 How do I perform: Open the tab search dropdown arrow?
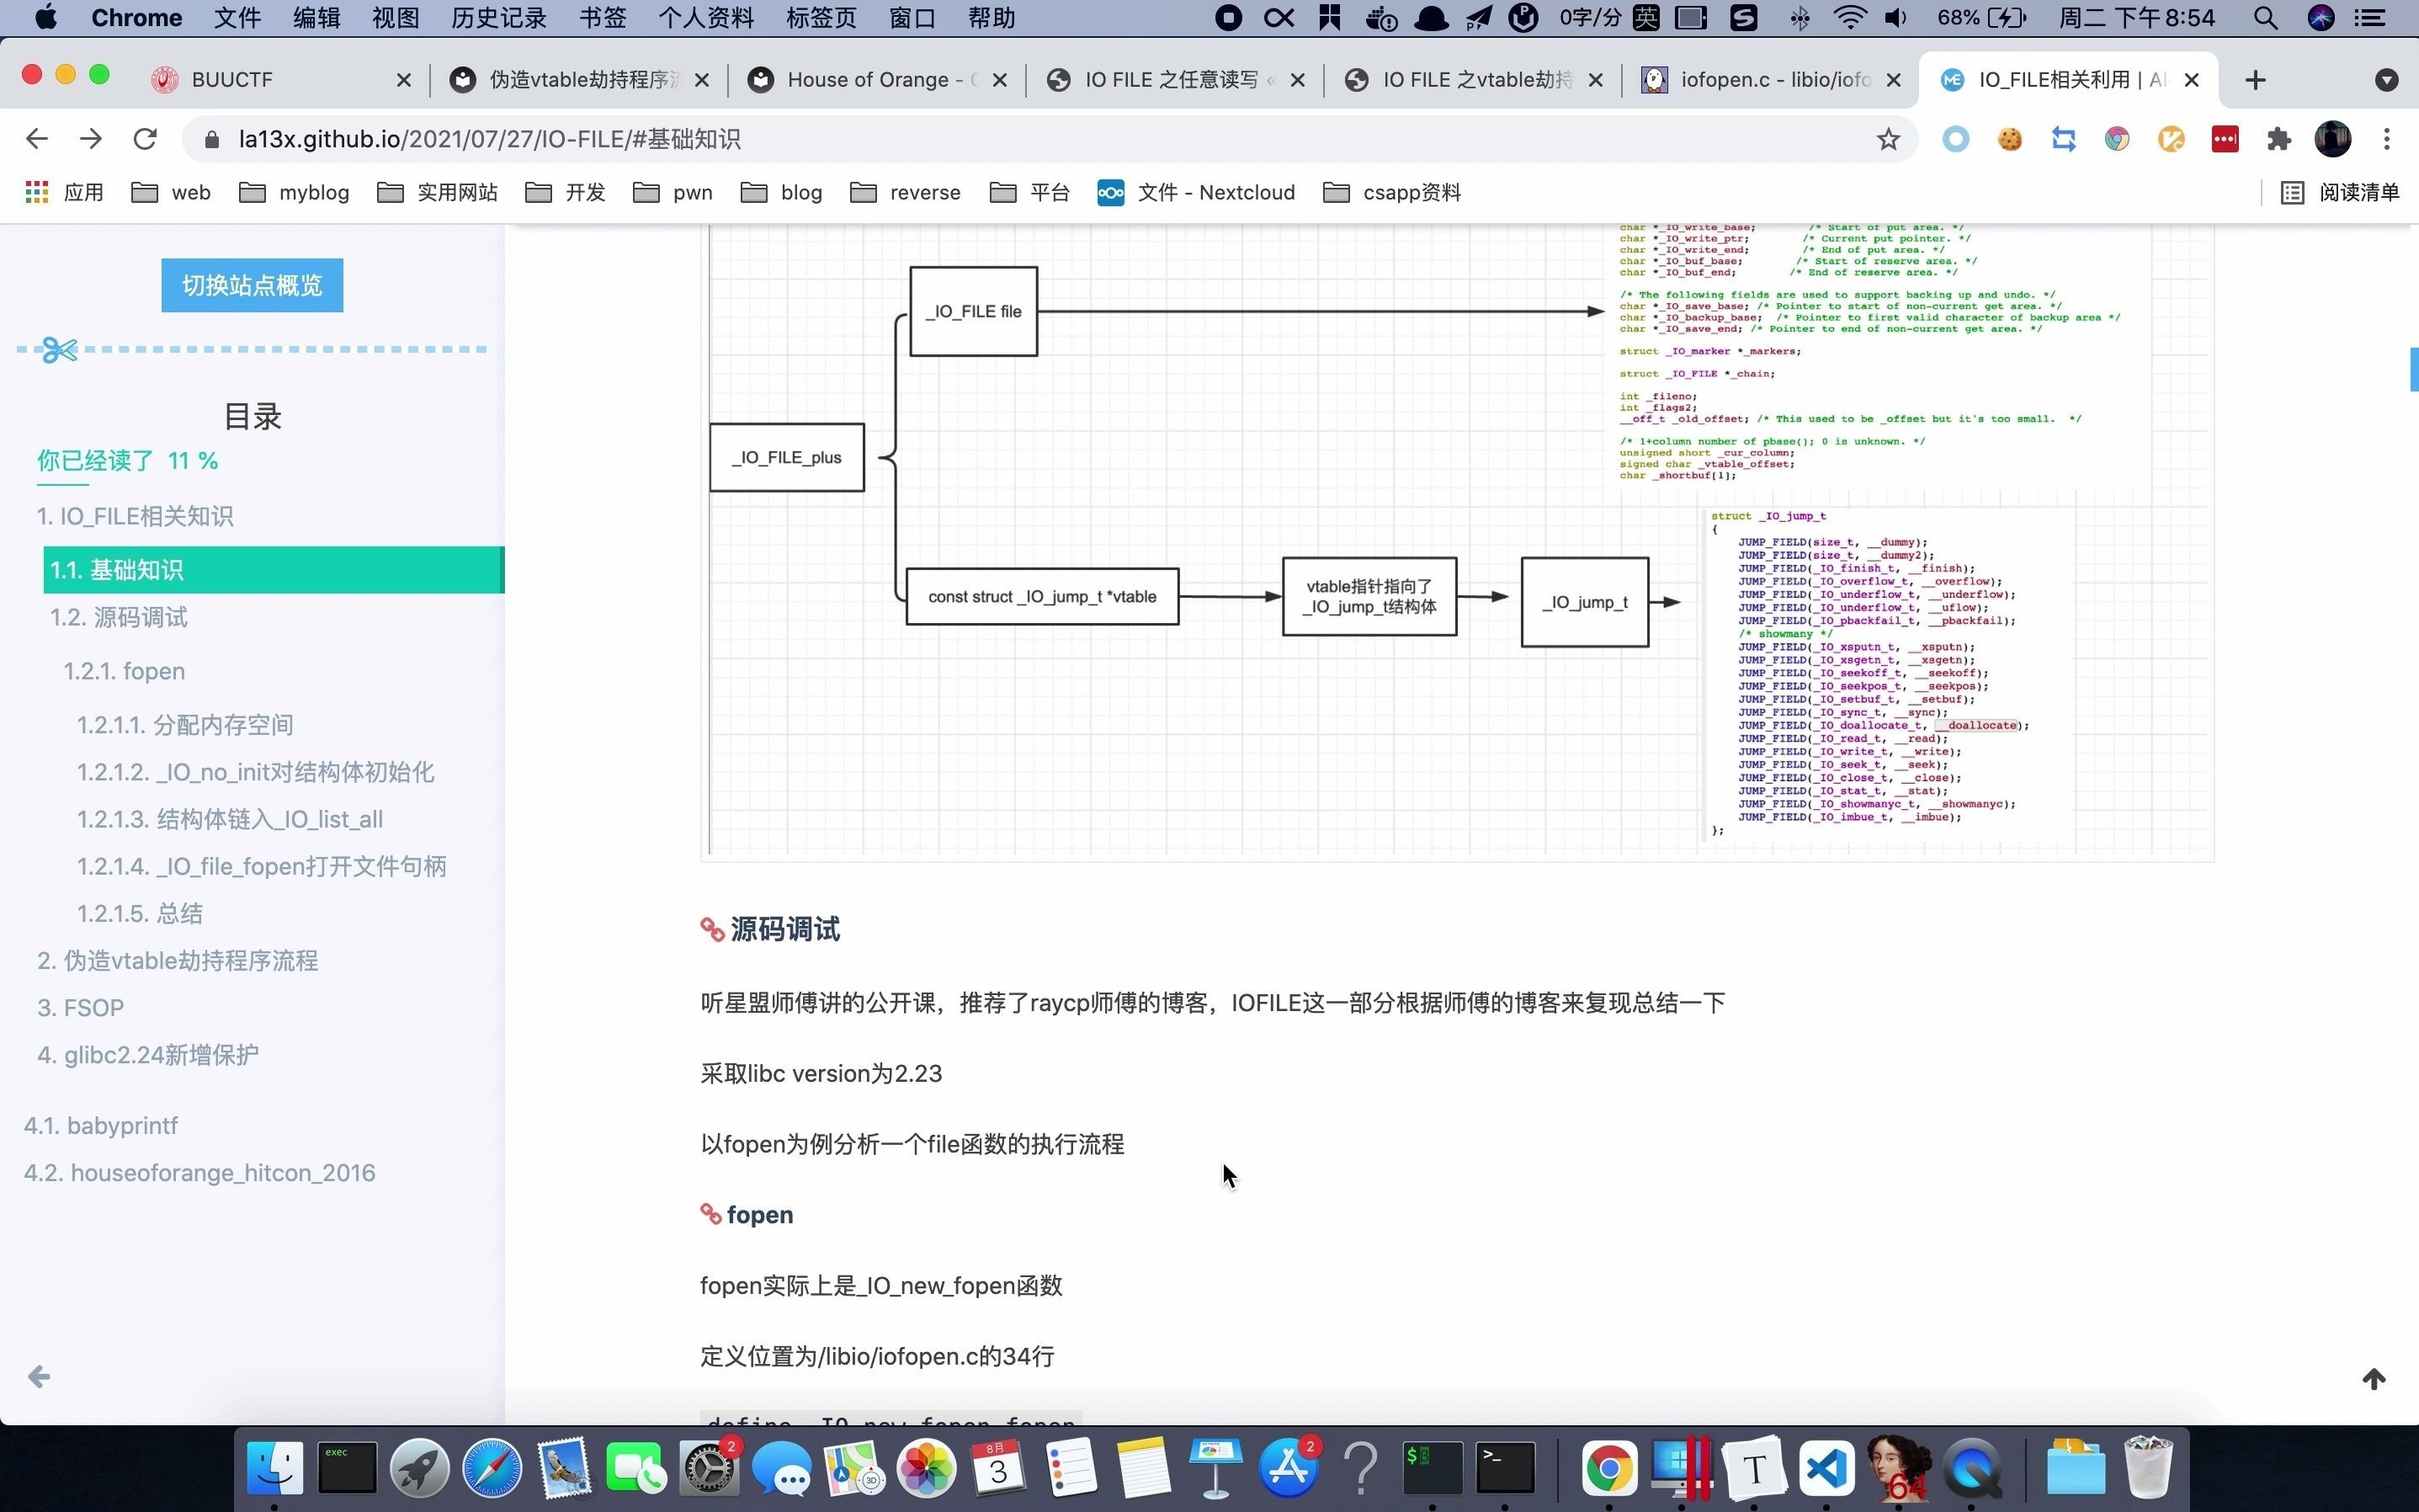(2386, 80)
